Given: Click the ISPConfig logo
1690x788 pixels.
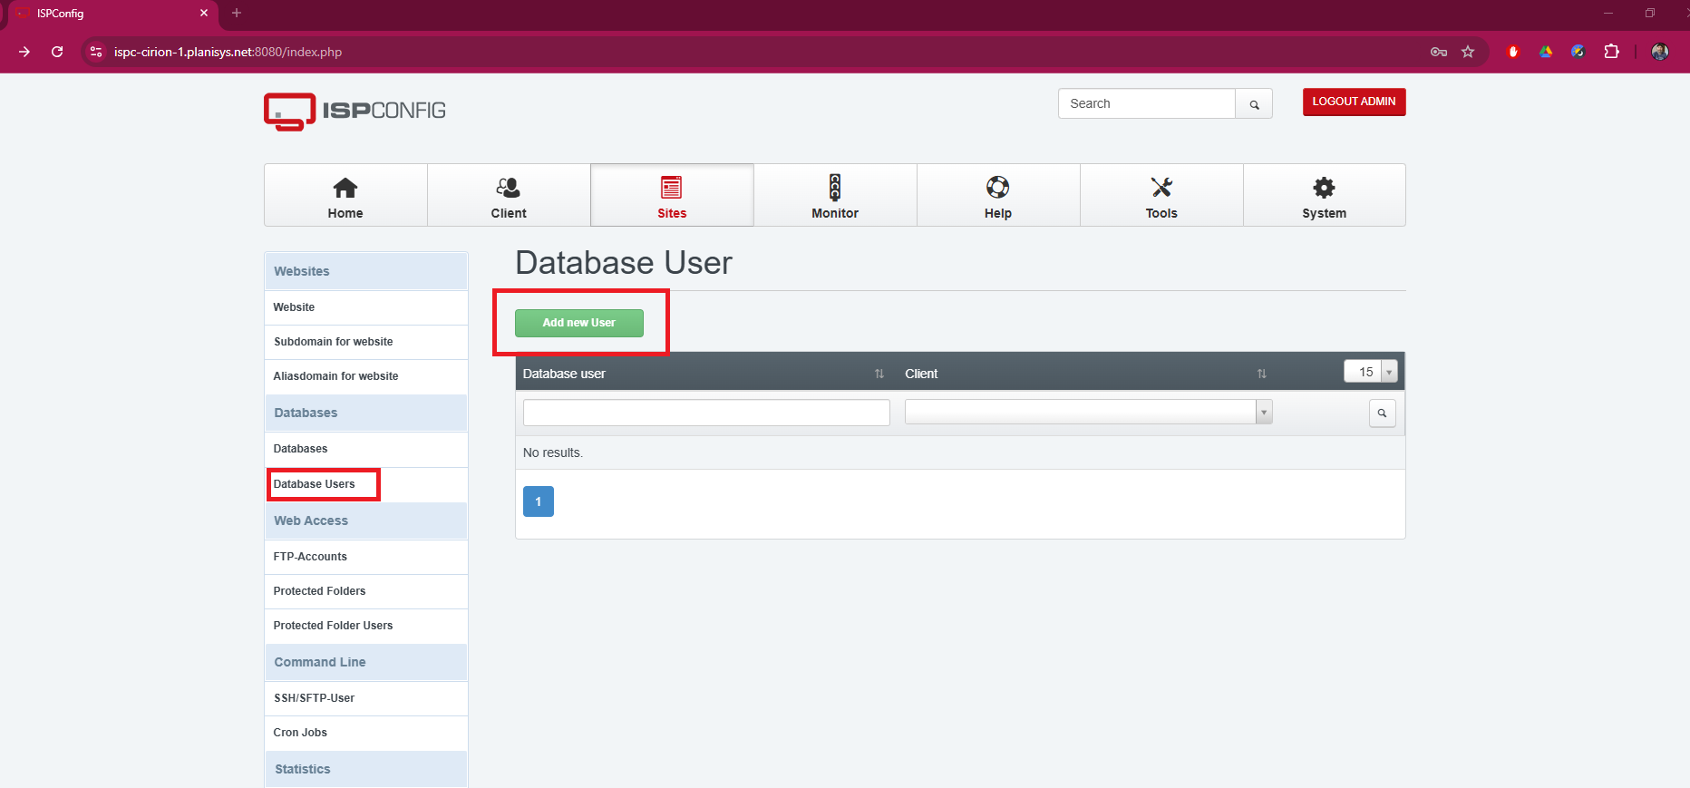Looking at the screenshot, I should [x=355, y=112].
